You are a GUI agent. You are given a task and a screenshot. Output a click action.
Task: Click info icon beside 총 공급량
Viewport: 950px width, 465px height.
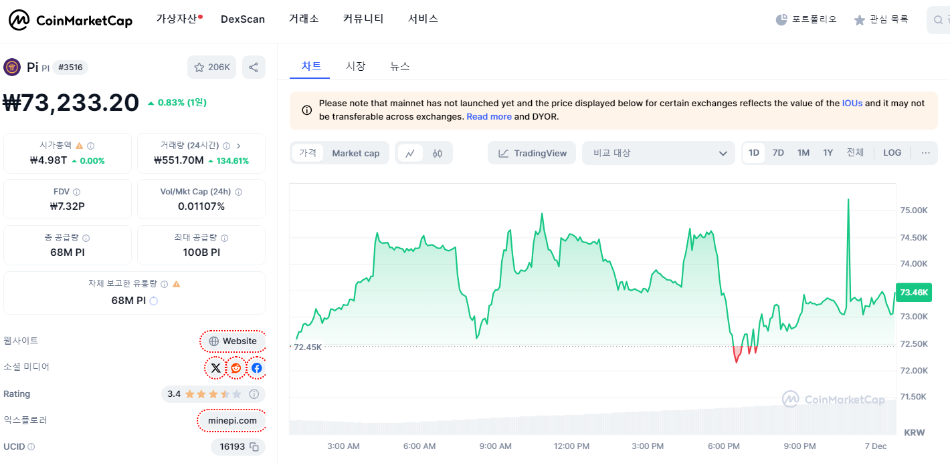pyautogui.click(x=86, y=238)
